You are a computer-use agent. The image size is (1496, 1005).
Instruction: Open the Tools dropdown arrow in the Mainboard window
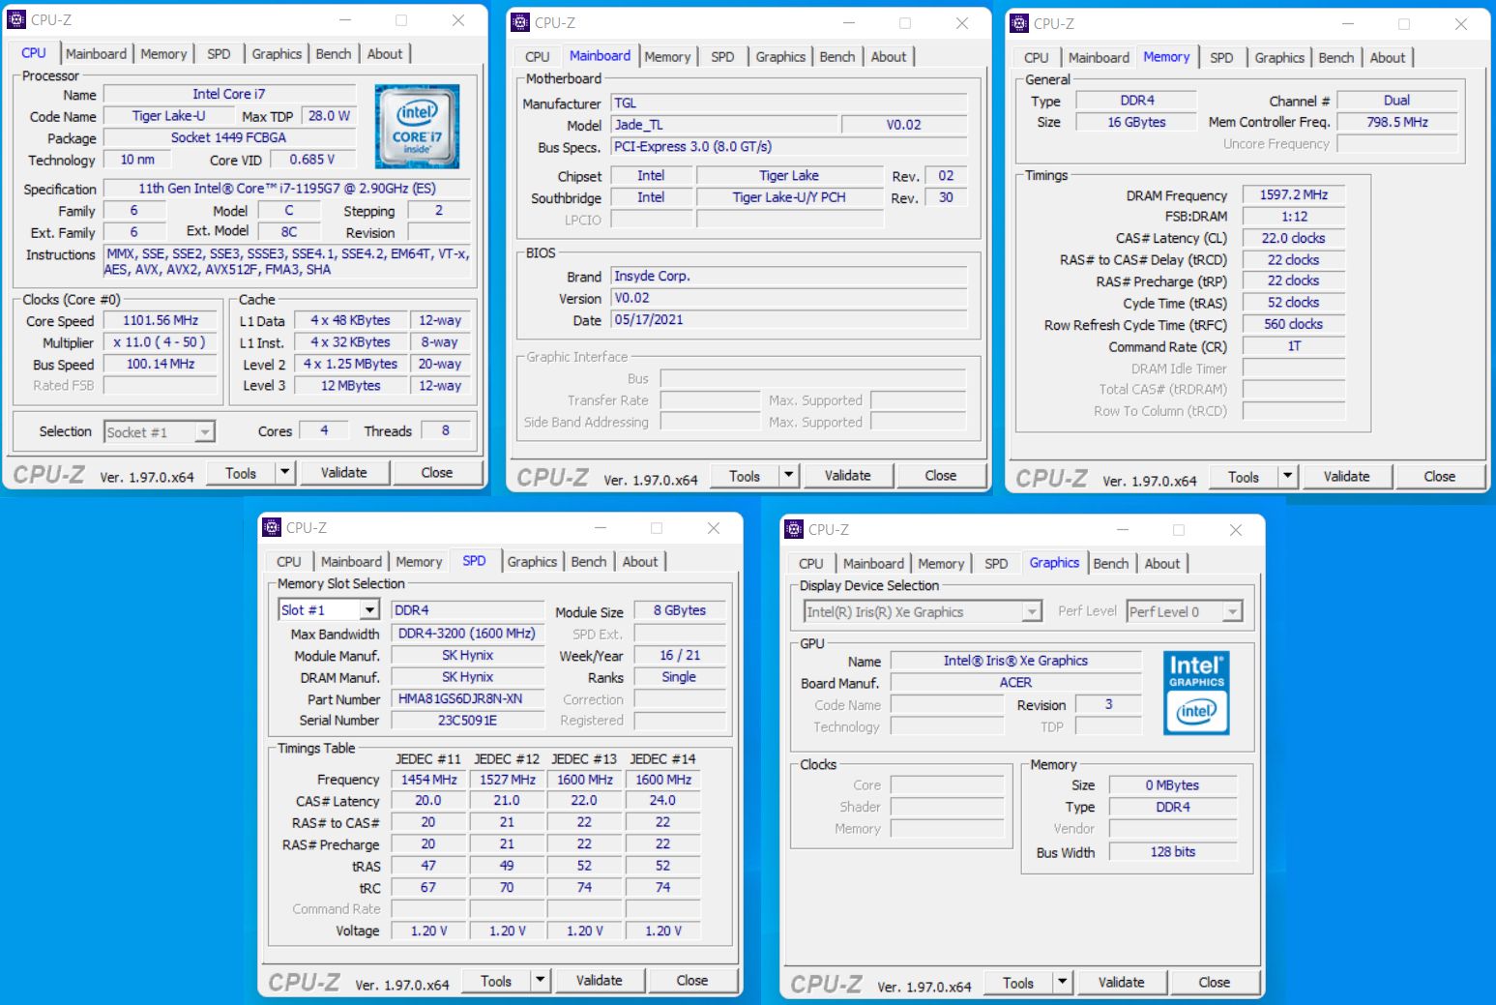pyautogui.click(x=788, y=475)
